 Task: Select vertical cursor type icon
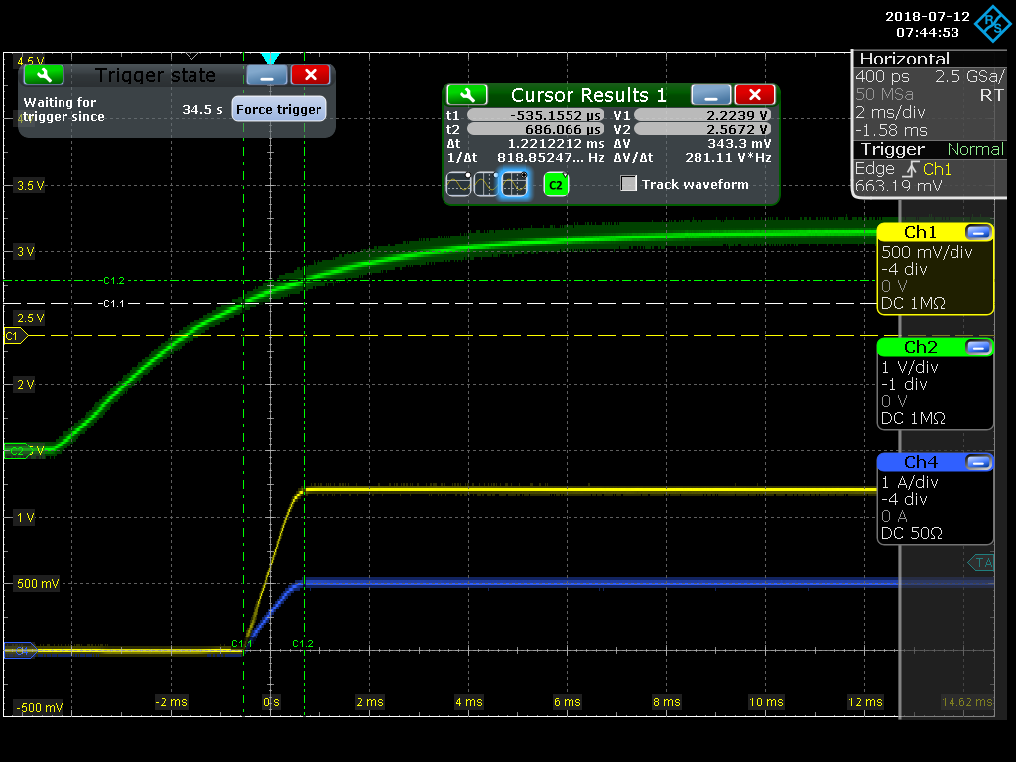click(x=486, y=184)
